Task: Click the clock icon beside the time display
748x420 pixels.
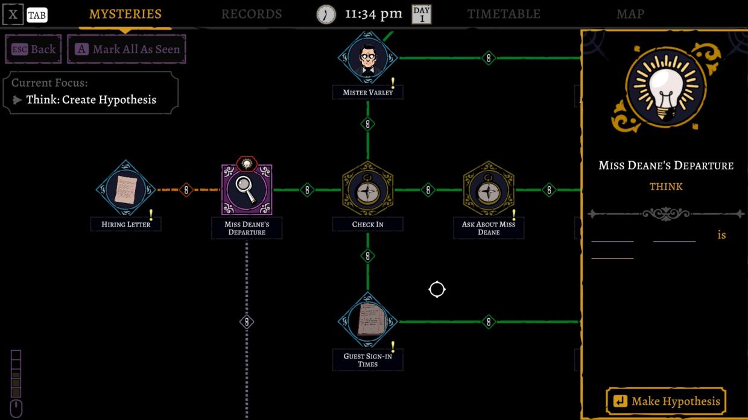Action: (x=326, y=13)
